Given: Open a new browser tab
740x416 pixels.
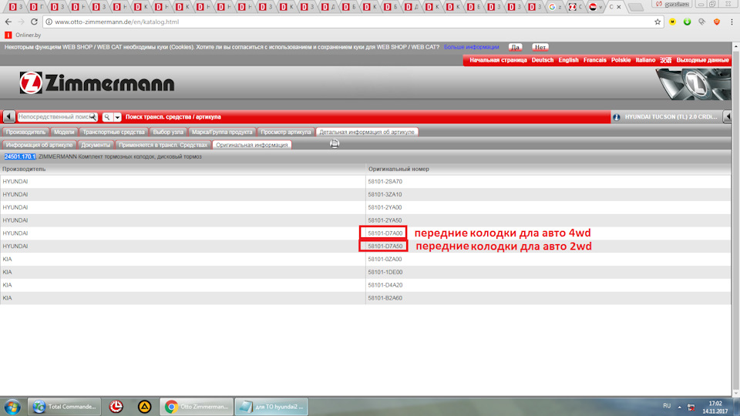Looking at the screenshot, I should point(636,7).
